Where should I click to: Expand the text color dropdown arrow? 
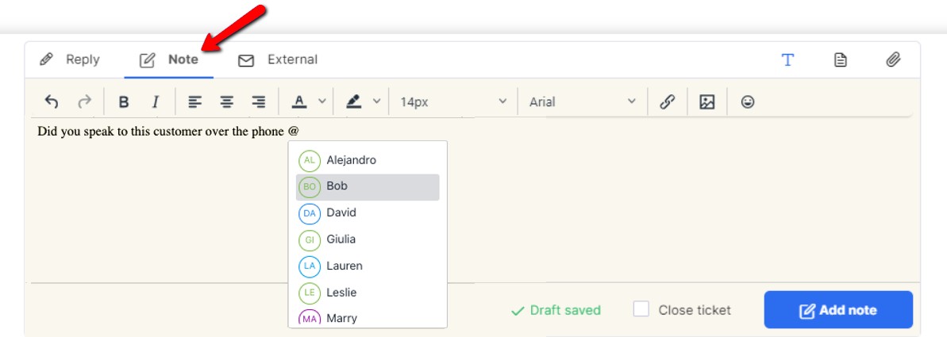[322, 101]
